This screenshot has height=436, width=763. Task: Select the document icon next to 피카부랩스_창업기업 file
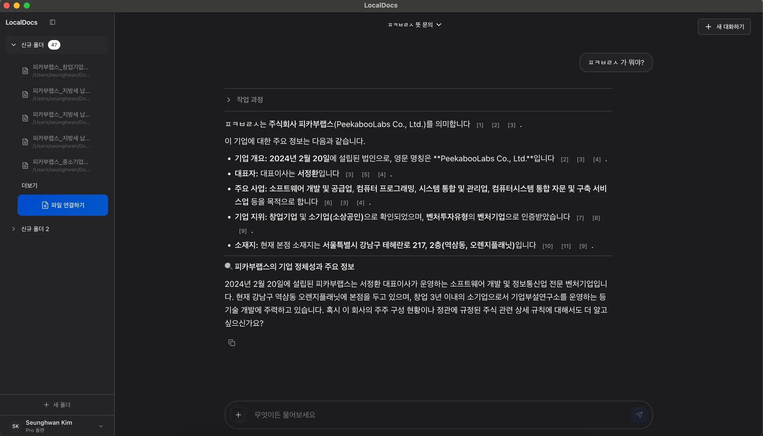coord(25,70)
